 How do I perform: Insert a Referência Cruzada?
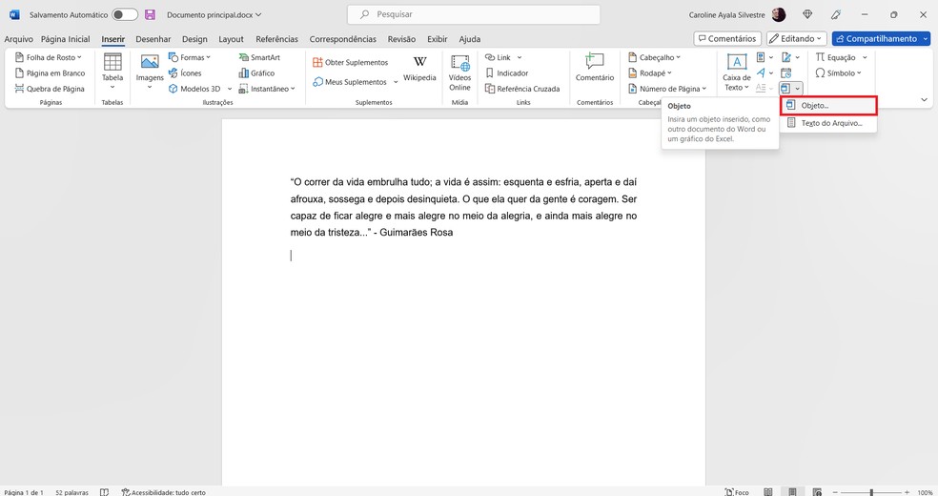point(522,89)
